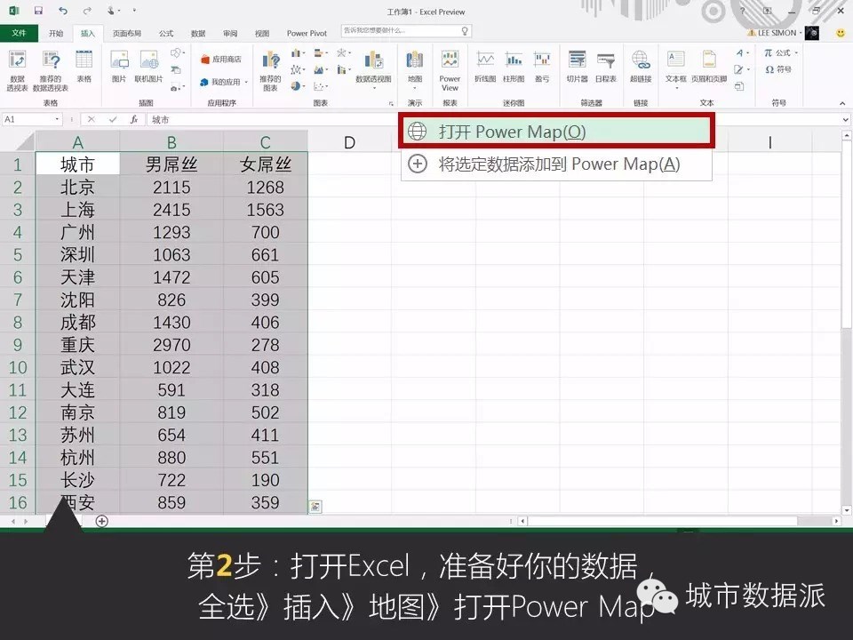Insert a text box (文本框)
This screenshot has height=640, width=853.
point(675,68)
